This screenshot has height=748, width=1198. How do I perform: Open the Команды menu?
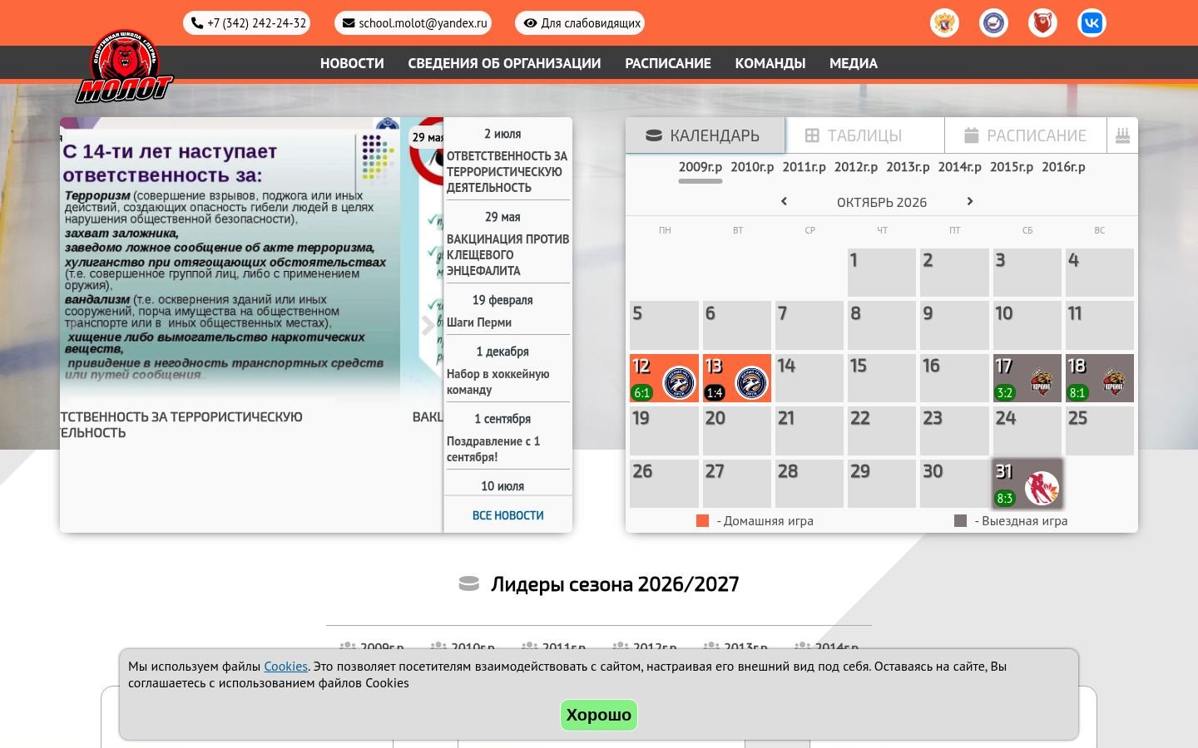770,63
